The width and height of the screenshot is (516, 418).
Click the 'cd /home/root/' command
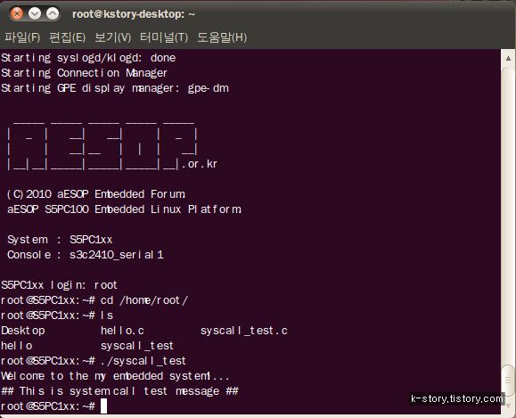[x=144, y=300]
